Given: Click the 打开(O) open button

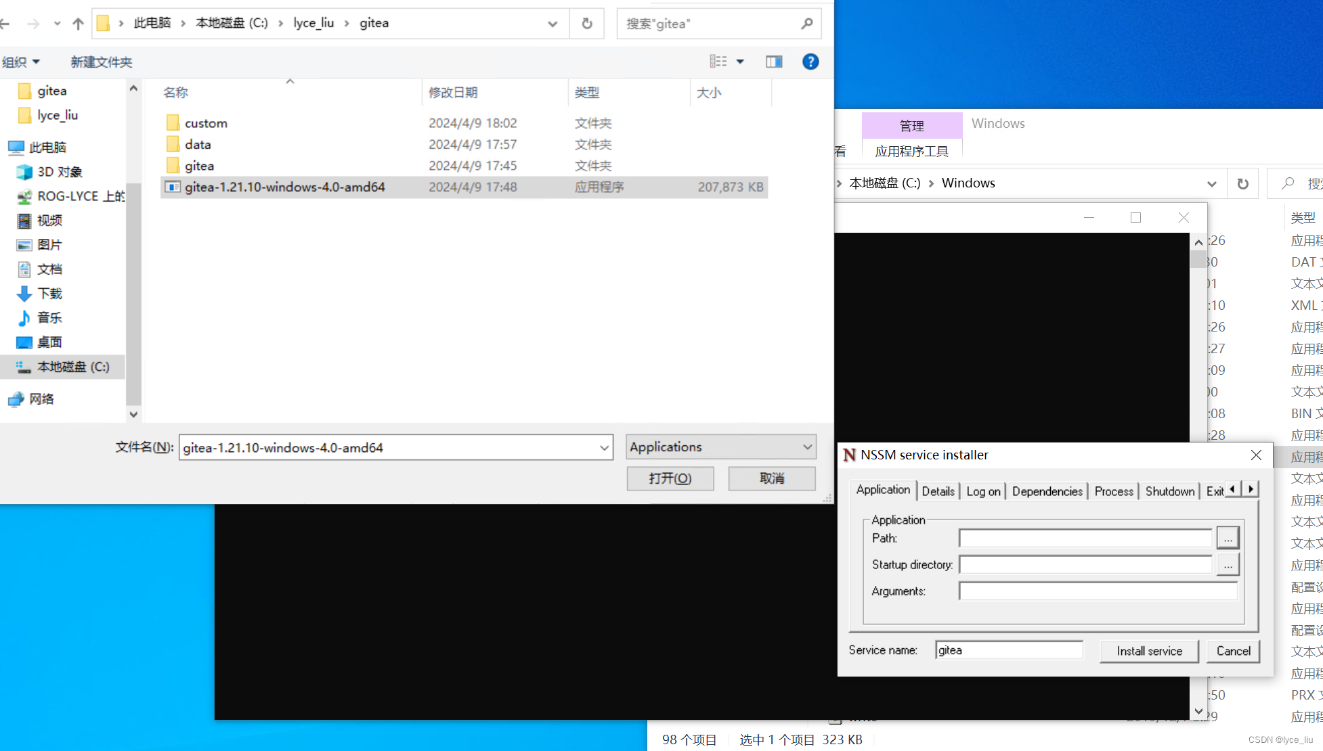Looking at the screenshot, I should click(x=670, y=478).
